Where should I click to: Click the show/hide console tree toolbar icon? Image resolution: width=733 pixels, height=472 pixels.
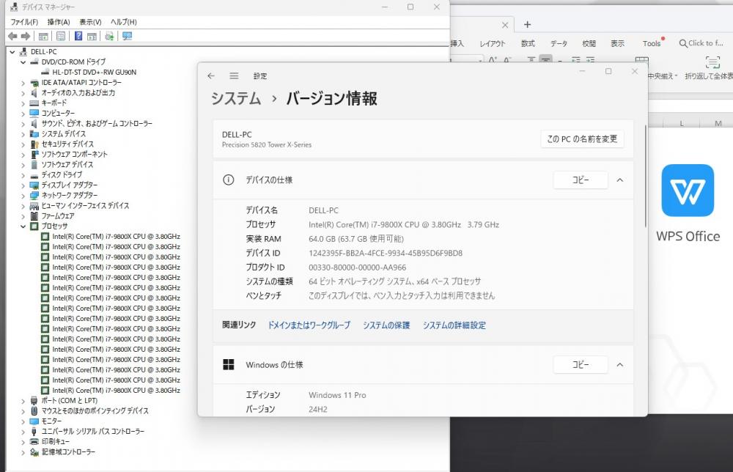click(43, 36)
